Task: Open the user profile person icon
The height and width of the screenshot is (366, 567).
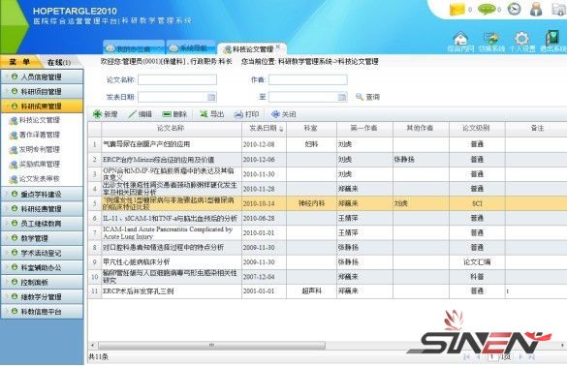Action: point(536,9)
